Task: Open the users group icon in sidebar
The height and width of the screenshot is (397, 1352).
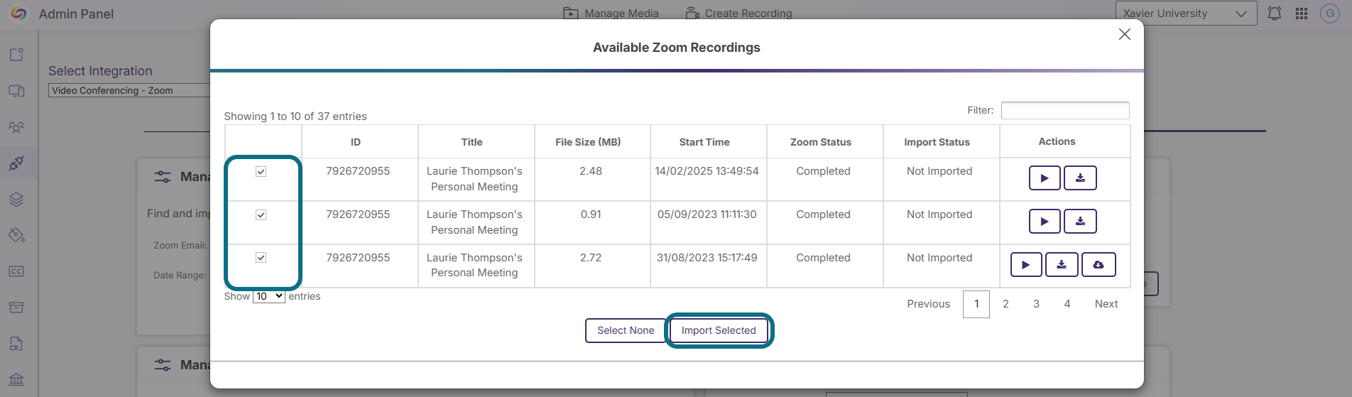Action: [x=16, y=127]
